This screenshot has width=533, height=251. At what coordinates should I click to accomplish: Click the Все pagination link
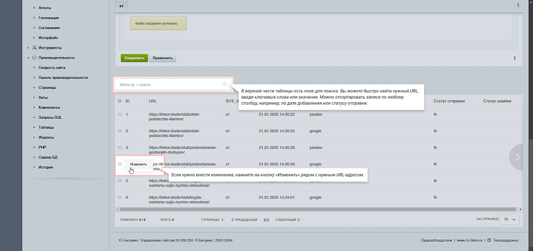(x=266, y=219)
